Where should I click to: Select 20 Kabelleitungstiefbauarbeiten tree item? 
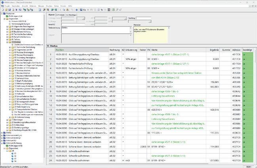point(24,123)
